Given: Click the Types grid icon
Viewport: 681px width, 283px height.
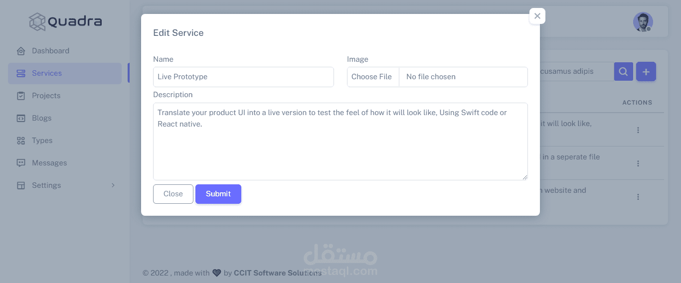Looking at the screenshot, I should (21, 141).
